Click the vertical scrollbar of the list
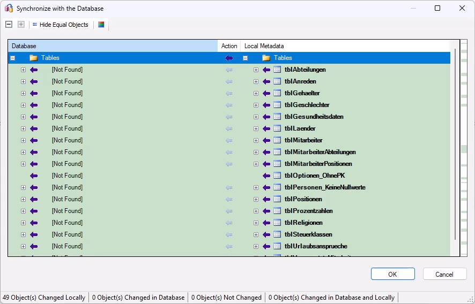475x304 pixels. pos(455,145)
